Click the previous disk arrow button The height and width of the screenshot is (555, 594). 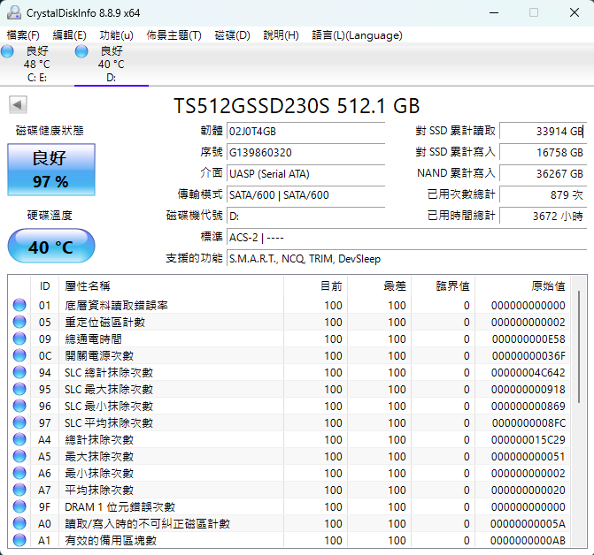[18, 104]
